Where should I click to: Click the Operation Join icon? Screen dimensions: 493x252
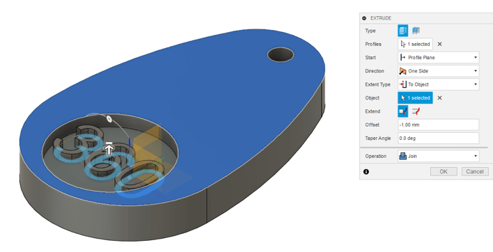tap(402, 156)
